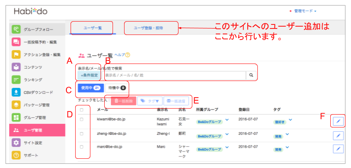Click the help question mark beside ヘルプ
The width and height of the screenshot is (351, 168).
pyautogui.click(x=128, y=55)
